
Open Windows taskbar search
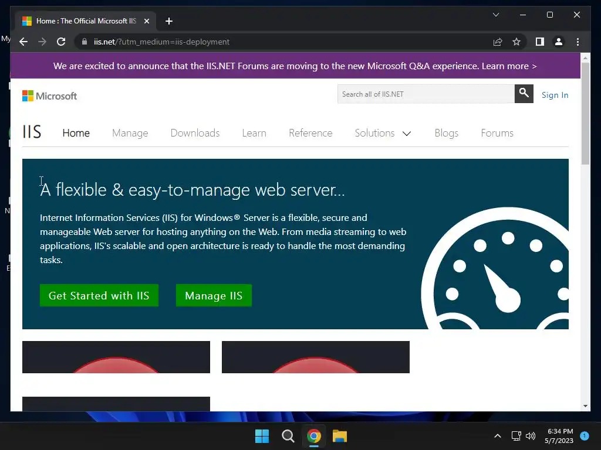(x=288, y=436)
